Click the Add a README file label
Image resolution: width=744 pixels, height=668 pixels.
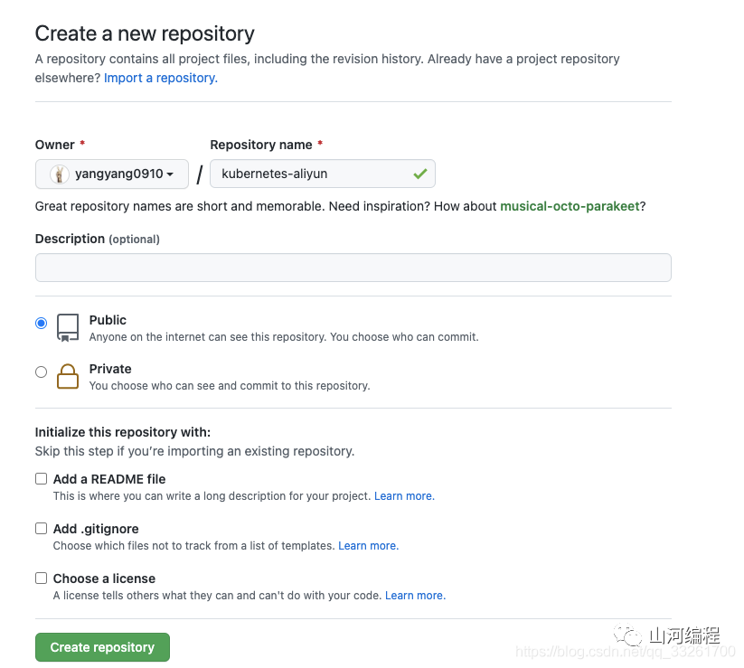click(x=109, y=479)
